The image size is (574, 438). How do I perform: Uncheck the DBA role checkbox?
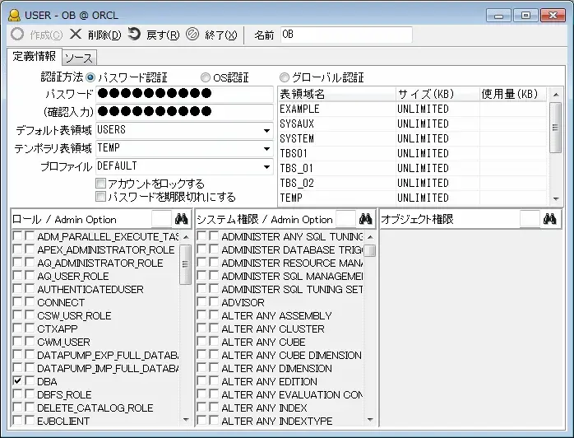[x=18, y=382]
